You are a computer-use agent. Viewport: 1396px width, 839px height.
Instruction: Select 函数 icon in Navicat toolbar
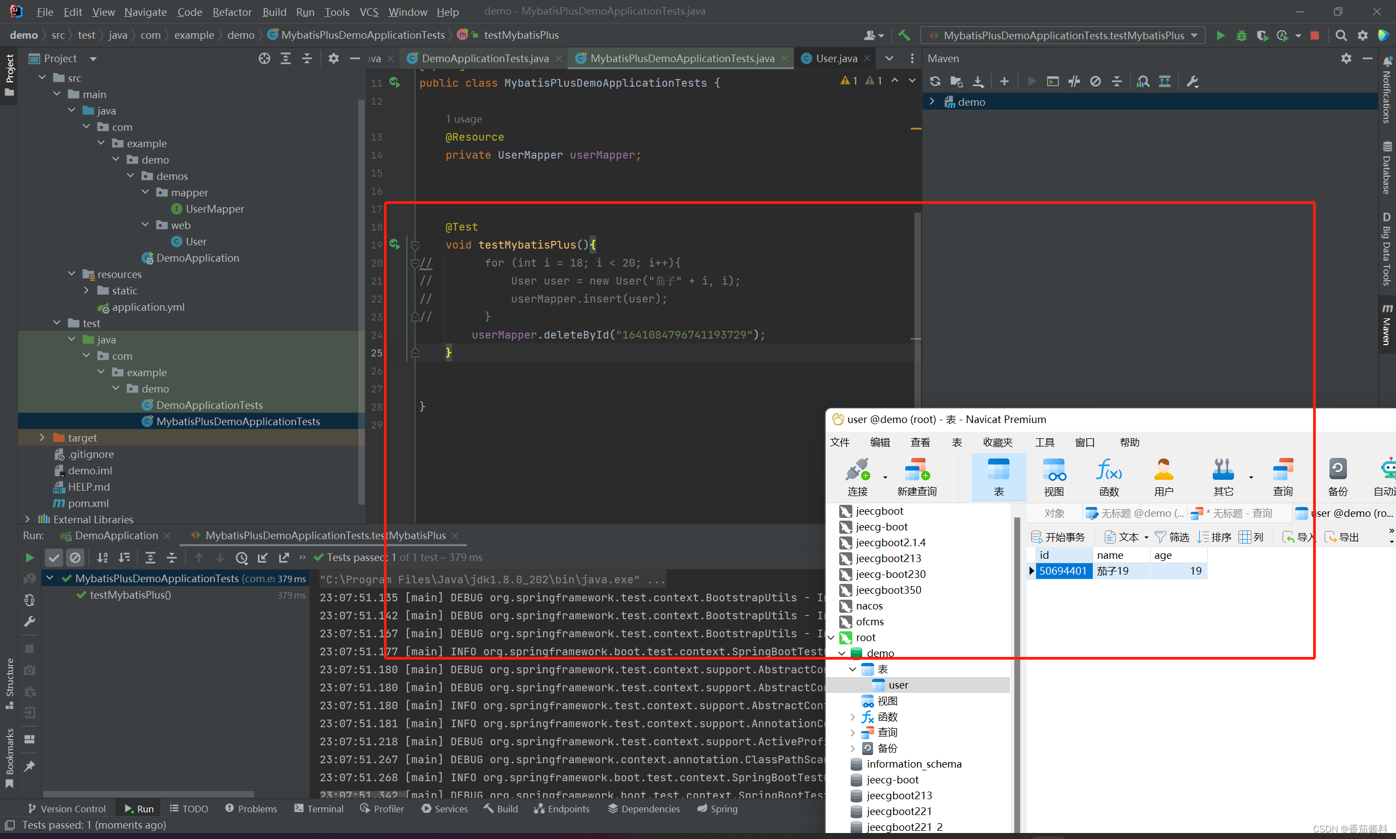(1109, 478)
